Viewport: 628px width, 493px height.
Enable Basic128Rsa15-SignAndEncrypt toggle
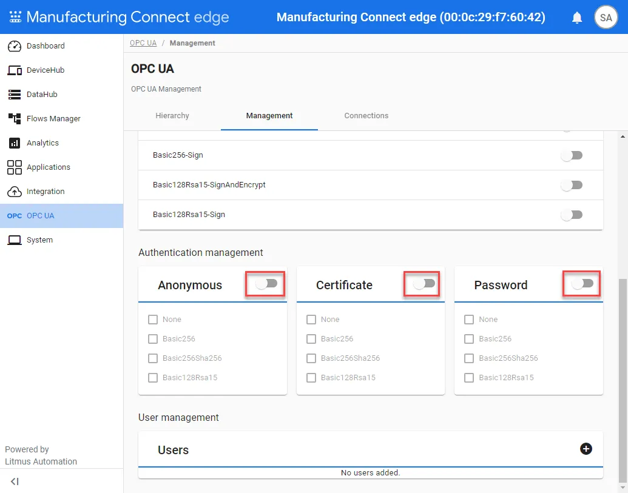coord(572,185)
